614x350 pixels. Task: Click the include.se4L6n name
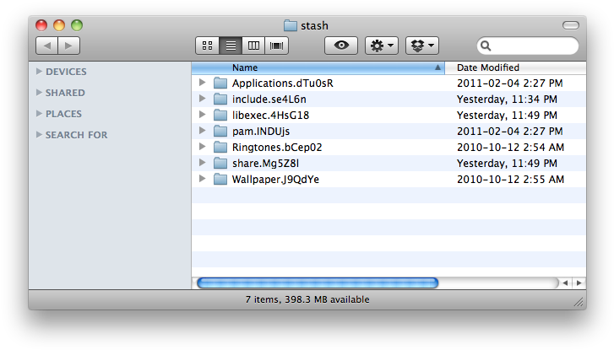269,100
